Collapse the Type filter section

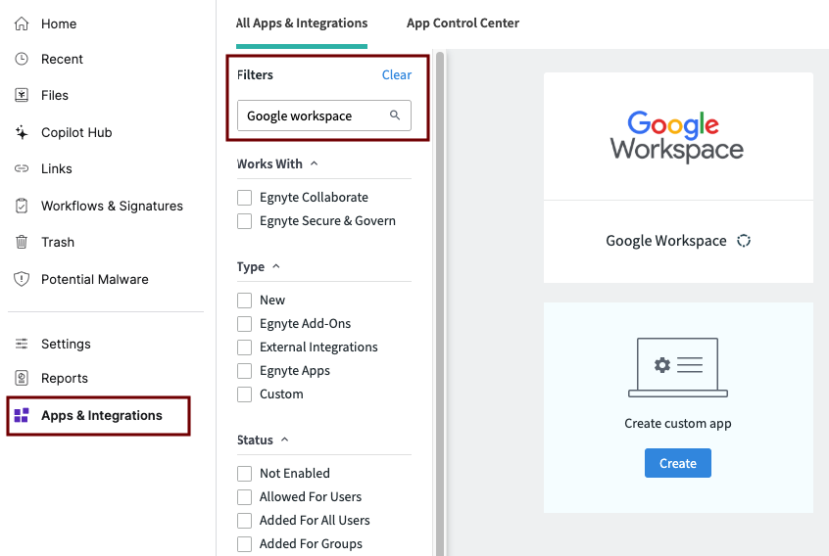276,266
